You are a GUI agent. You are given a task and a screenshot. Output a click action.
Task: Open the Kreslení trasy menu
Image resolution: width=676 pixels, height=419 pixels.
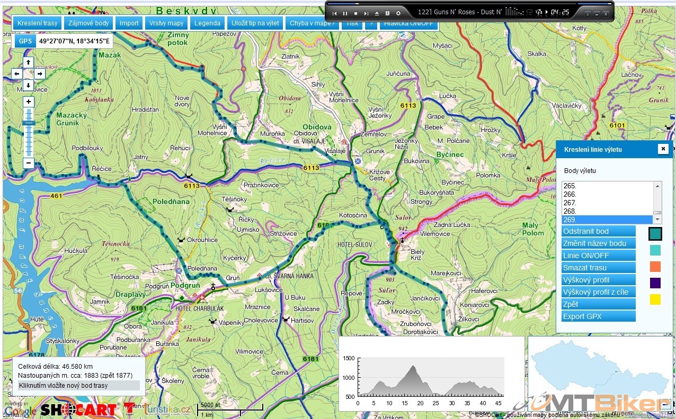point(37,23)
